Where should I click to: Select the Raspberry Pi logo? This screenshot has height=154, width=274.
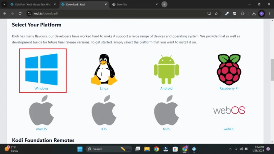(x=229, y=69)
